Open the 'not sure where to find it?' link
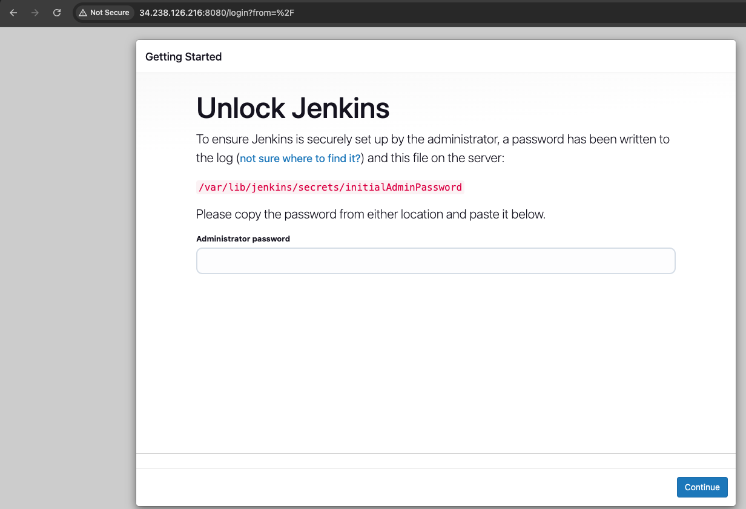 (x=300, y=159)
